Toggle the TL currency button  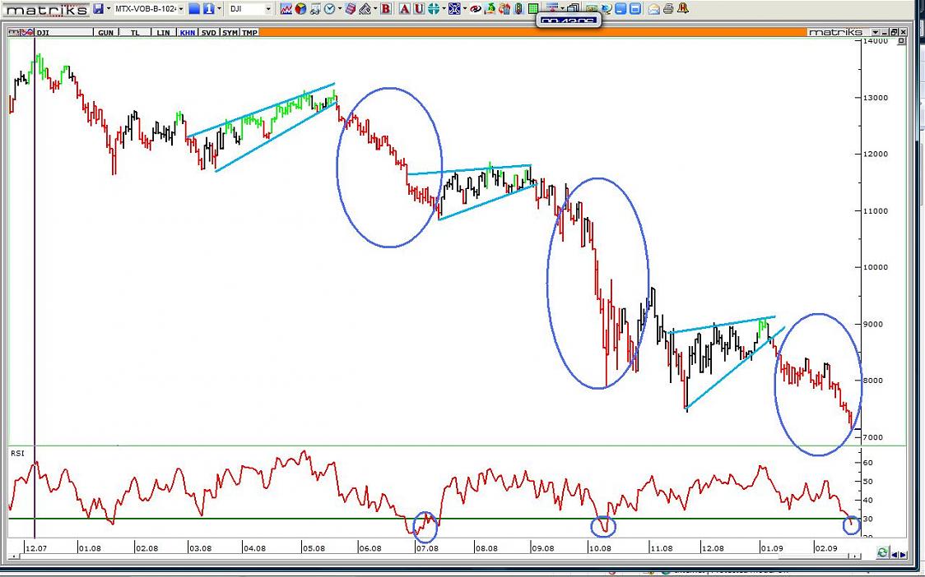coord(134,33)
